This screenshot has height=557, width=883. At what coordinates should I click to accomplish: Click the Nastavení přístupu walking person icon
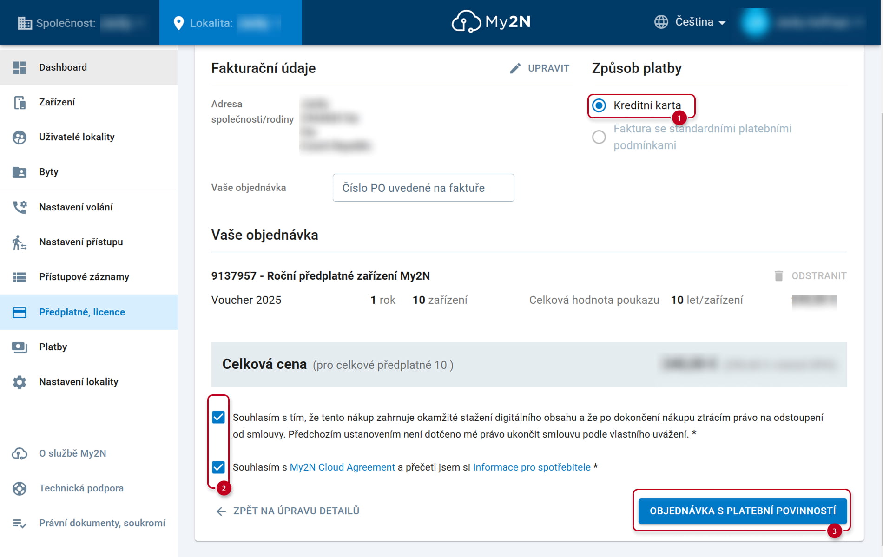click(20, 242)
